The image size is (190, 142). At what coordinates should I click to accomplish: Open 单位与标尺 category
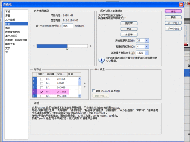11,36
